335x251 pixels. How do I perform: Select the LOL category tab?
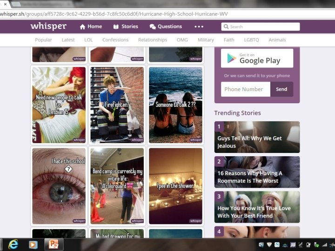point(88,40)
